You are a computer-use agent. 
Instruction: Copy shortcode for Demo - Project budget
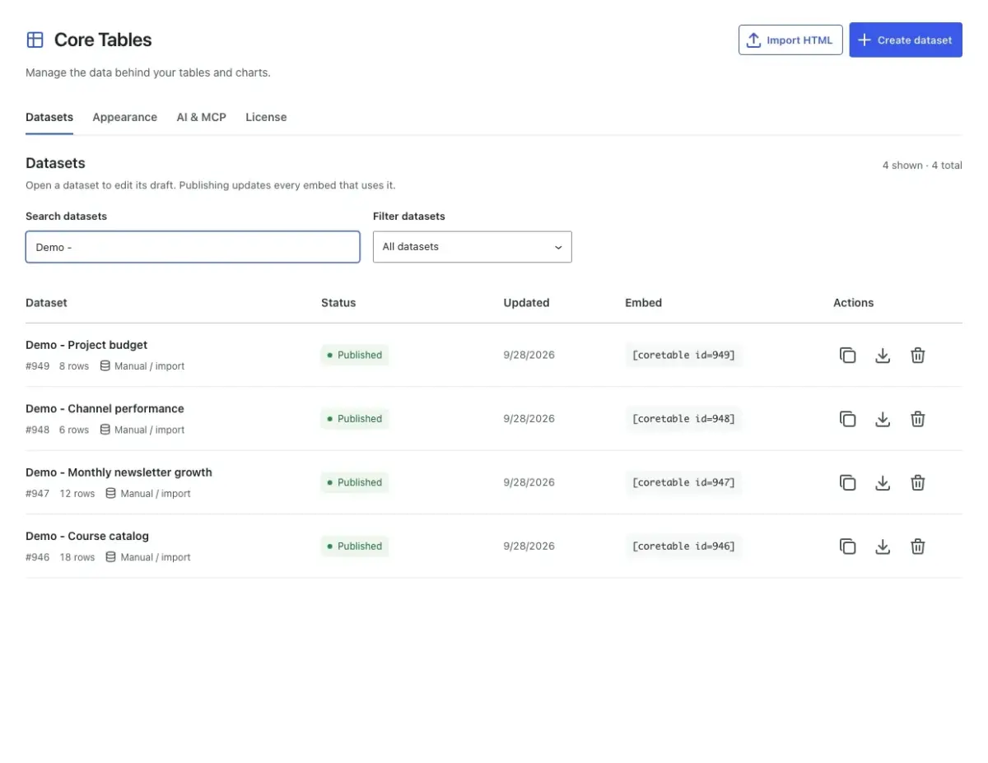(x=847, y=356)
